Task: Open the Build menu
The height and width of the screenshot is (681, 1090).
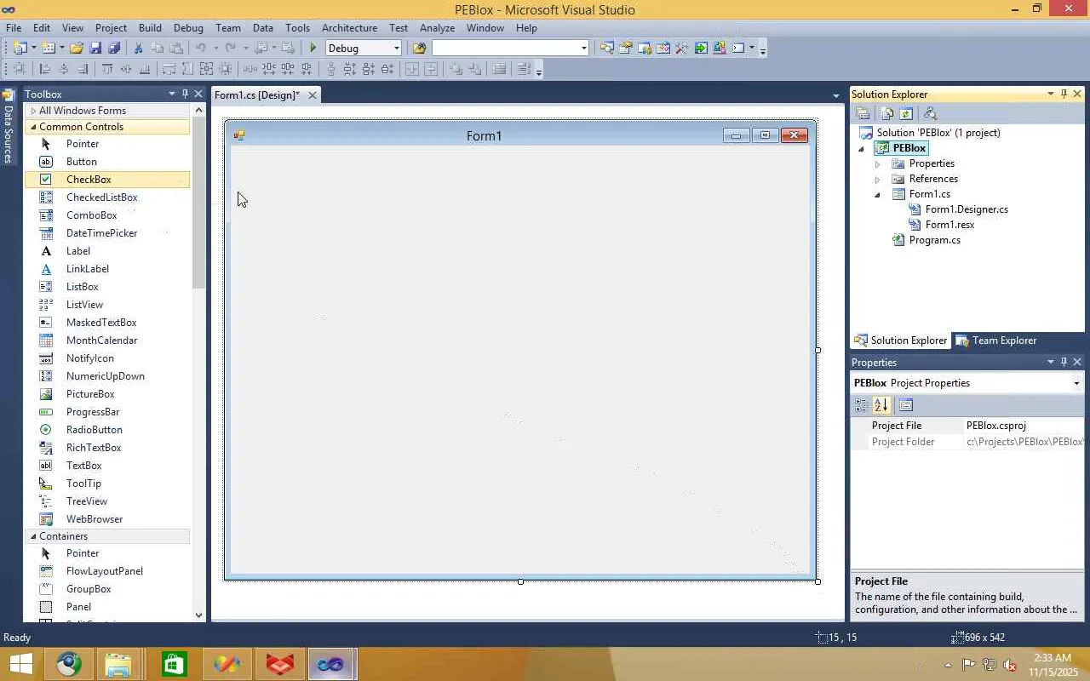Action: click(x=150, y=28)
